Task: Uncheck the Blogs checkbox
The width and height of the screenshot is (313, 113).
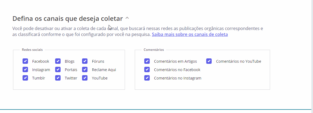Action: coord(58,61)
